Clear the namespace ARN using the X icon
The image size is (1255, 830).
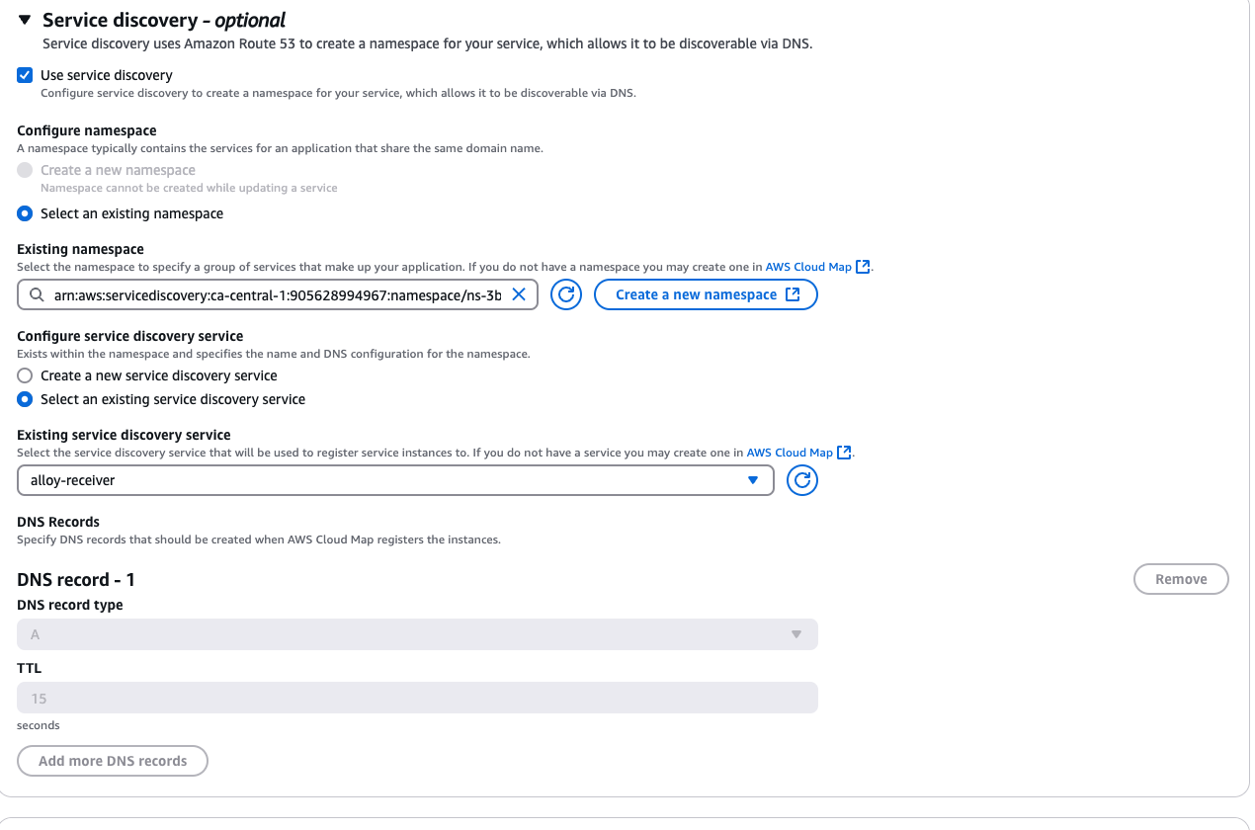pos(519,294)
